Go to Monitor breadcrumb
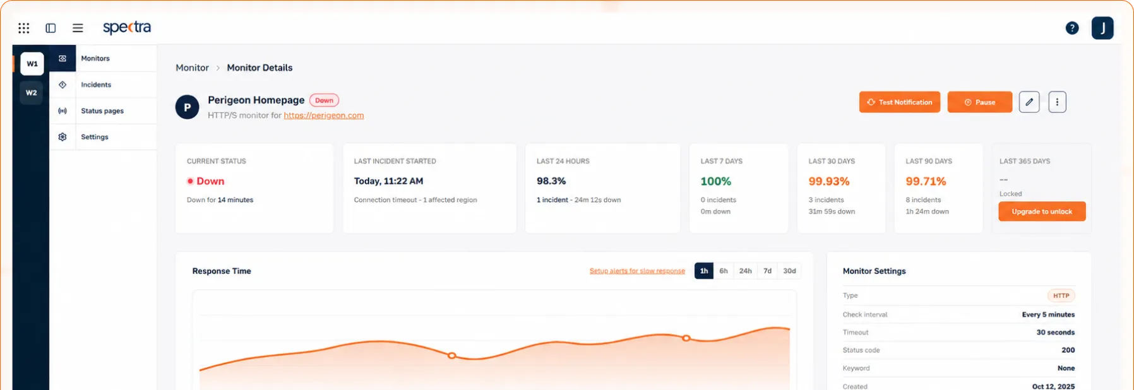 pos(192,68)
